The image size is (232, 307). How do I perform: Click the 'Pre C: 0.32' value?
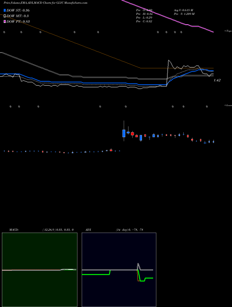(x=144, y=21)
